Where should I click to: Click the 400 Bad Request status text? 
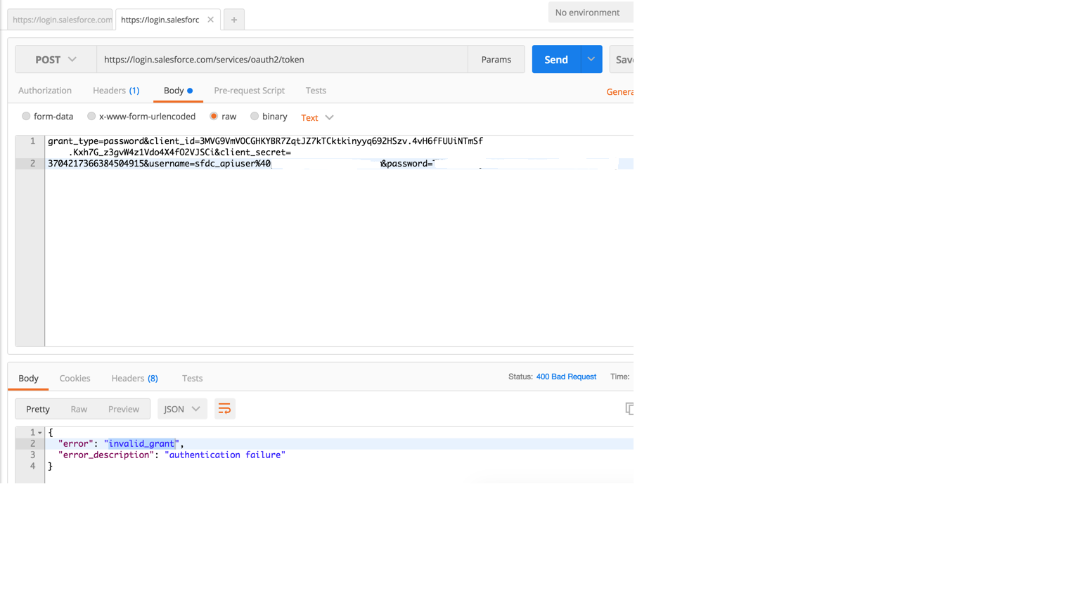pos(566,377)
